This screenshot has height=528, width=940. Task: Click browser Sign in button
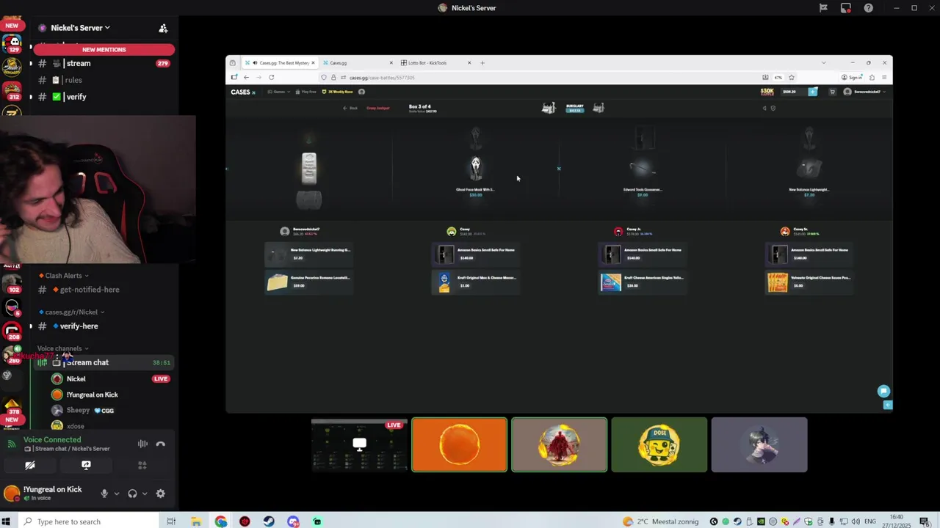tap(853, 77)
